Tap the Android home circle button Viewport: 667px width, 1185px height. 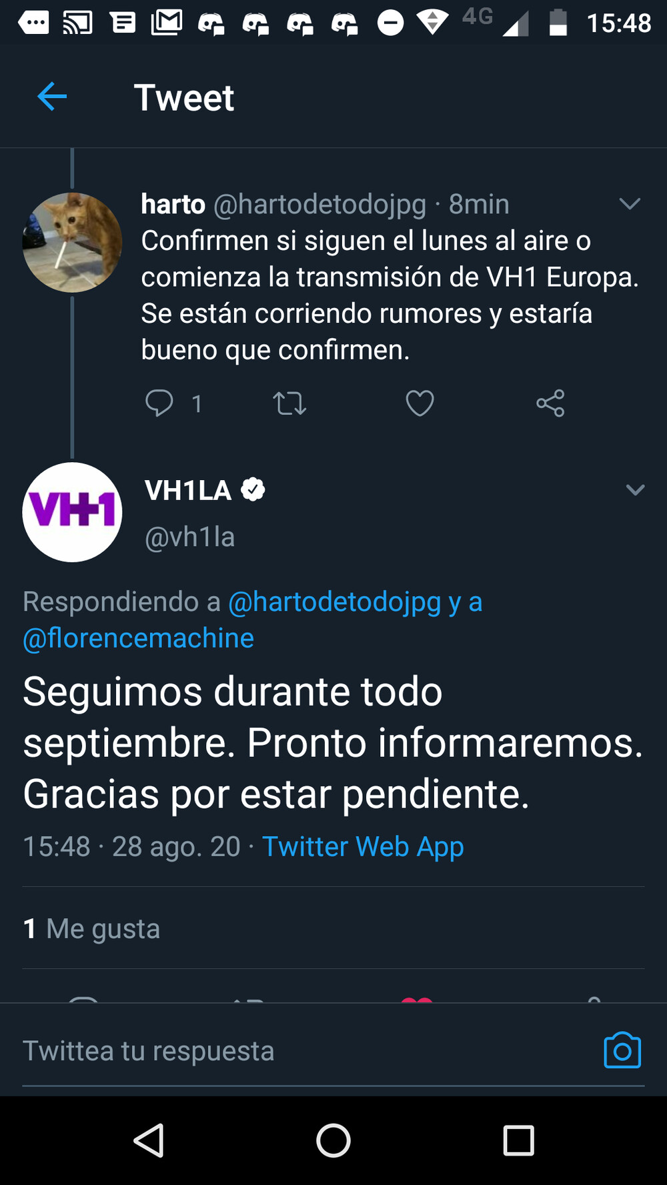(333, 1140)
